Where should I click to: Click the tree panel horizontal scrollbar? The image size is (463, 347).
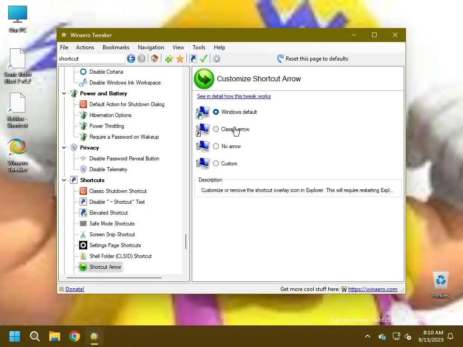click(x=114, y=278)
